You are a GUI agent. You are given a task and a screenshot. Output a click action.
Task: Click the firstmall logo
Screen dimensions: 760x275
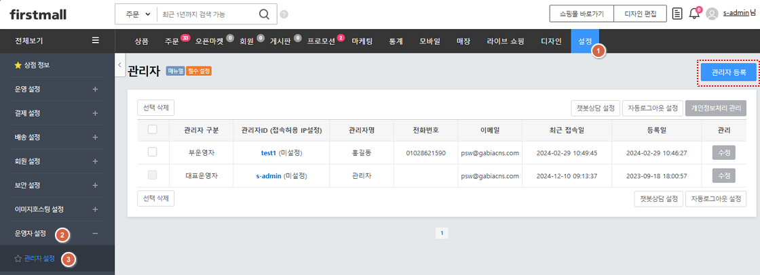pyautogui.click(x=38, y=14)
